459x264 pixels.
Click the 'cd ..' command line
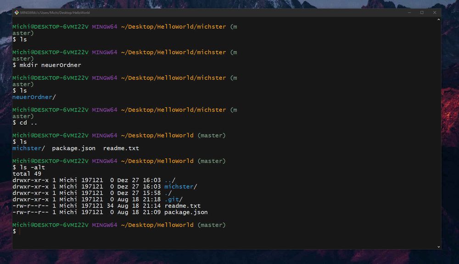[25, 123]
